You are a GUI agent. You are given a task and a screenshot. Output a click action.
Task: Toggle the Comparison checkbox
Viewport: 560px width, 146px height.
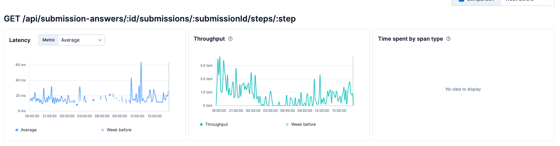pyautogui.click(x=461, y=1)
